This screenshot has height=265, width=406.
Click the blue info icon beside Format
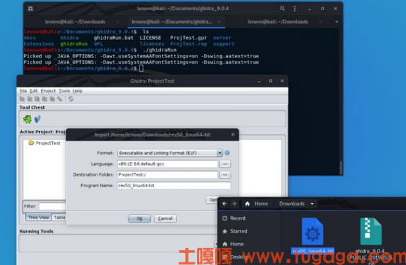[x=227, y=153]
